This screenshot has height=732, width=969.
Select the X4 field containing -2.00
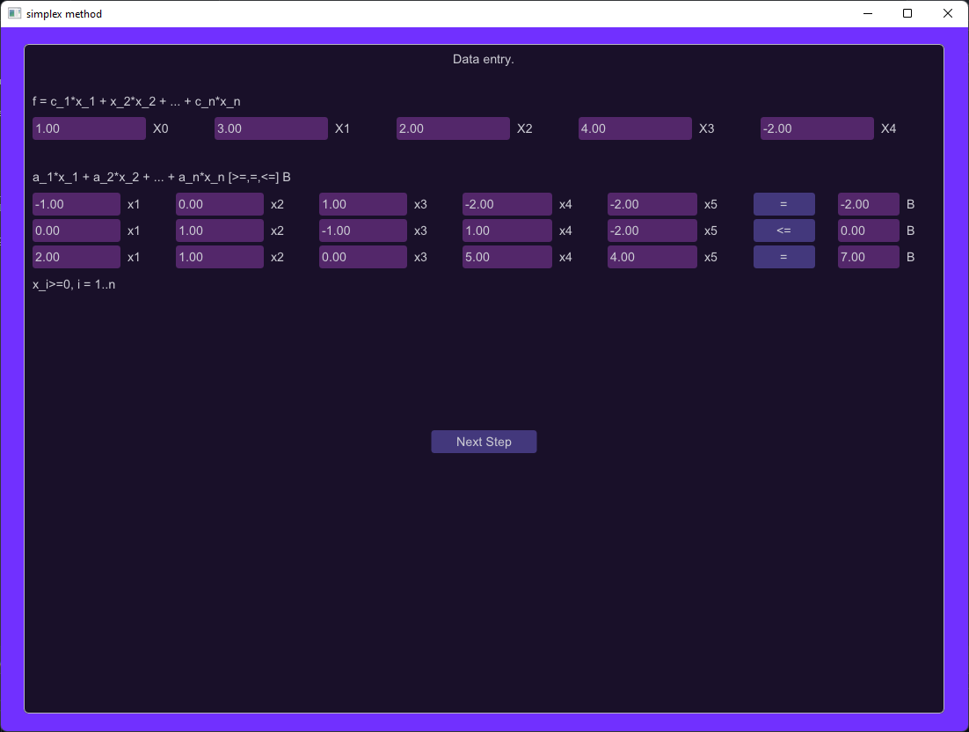816,128
